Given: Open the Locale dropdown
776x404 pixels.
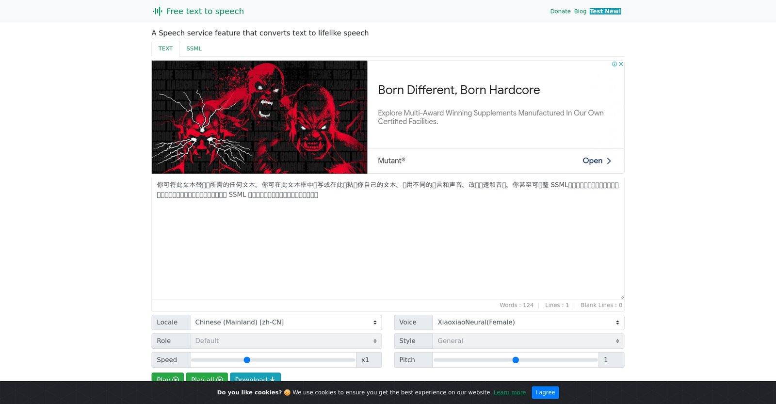Looking at the screenshot, I should [x=286, y=323].
